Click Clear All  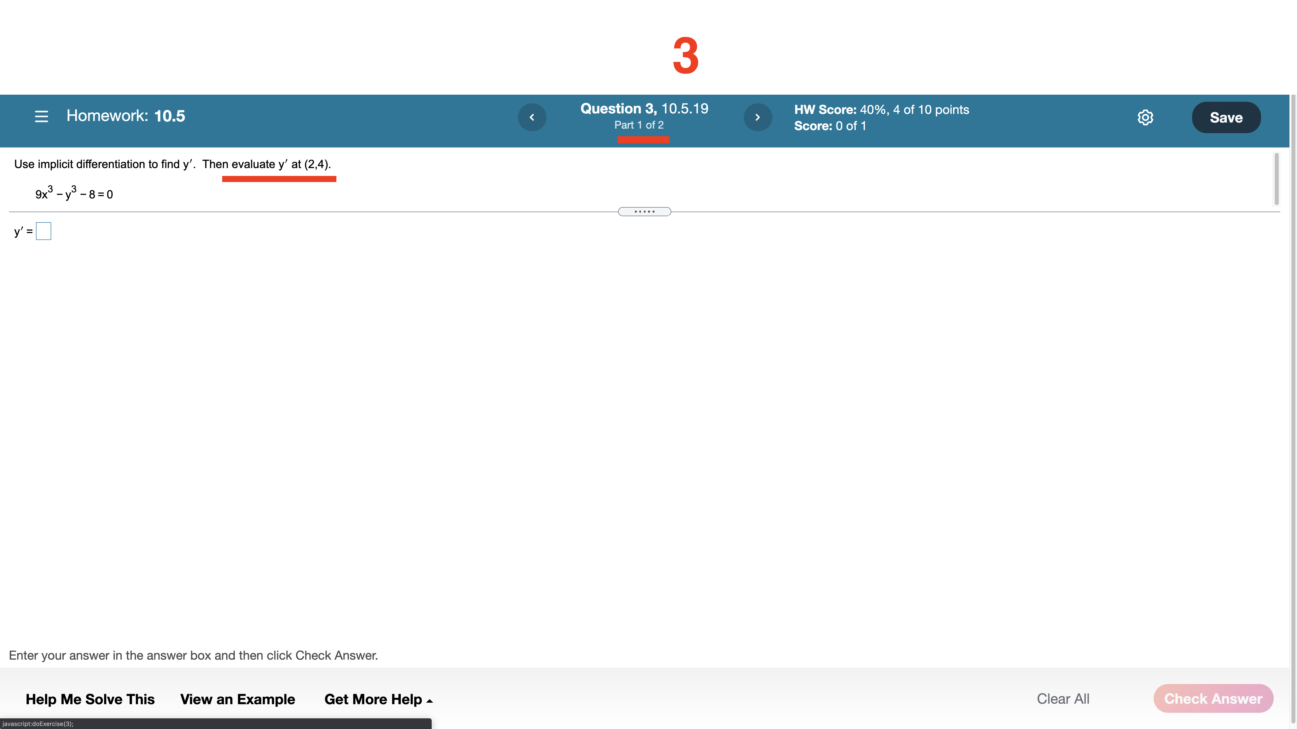tap(1063, 699)
